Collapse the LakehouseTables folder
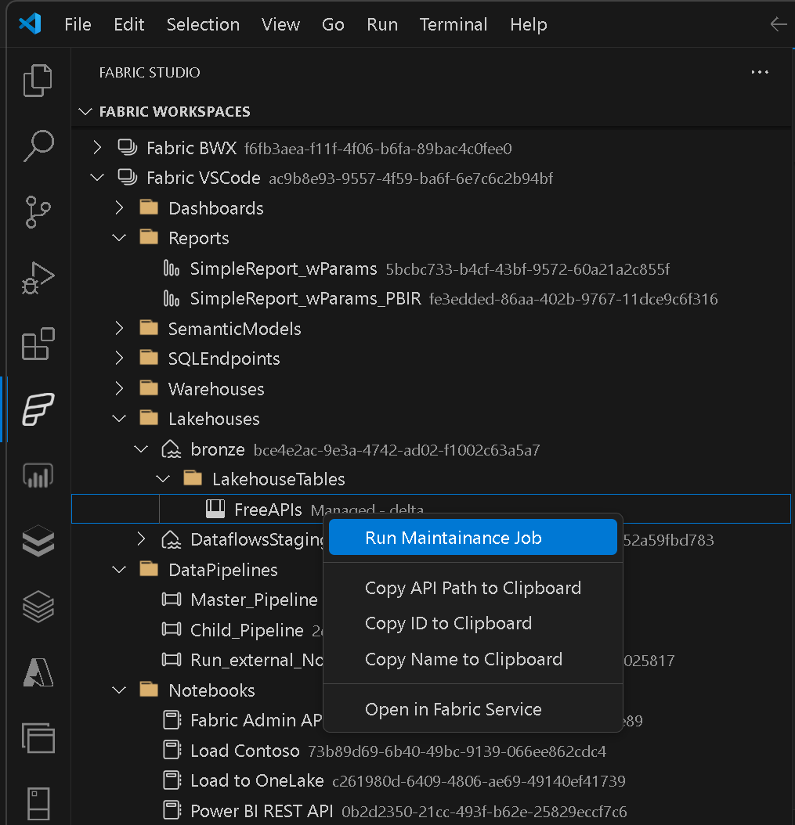The width and height of the screenshot is (795, 825). (x=163, y=479)
